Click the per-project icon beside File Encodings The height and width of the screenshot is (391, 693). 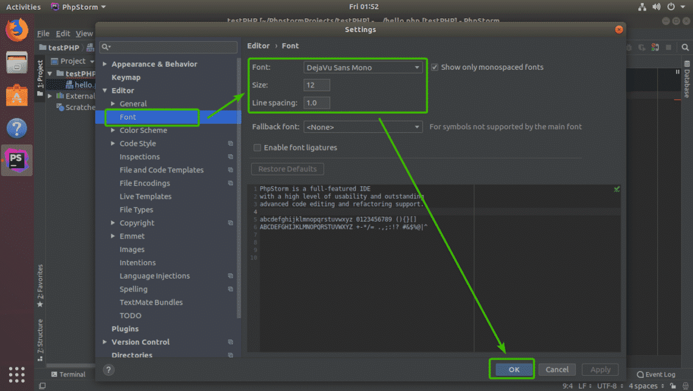tap(230, 183)
